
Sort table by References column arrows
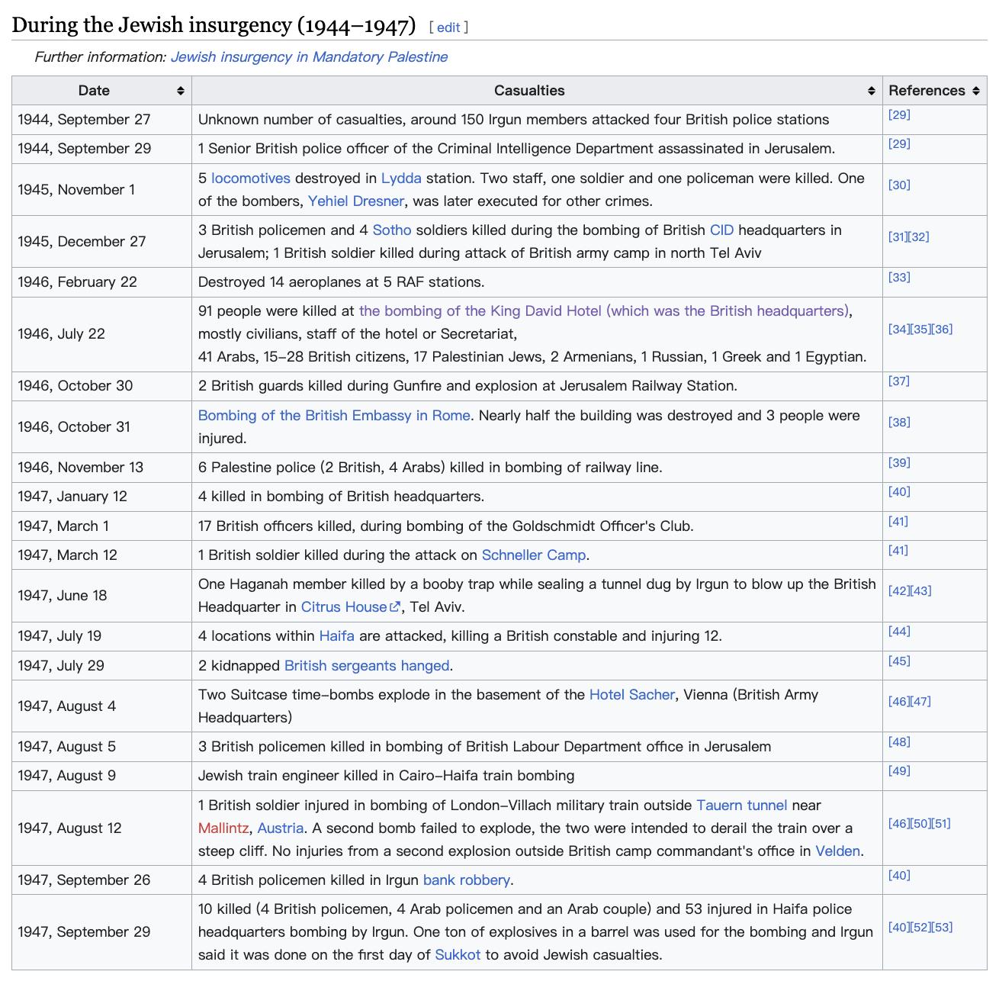click(975, 91)
